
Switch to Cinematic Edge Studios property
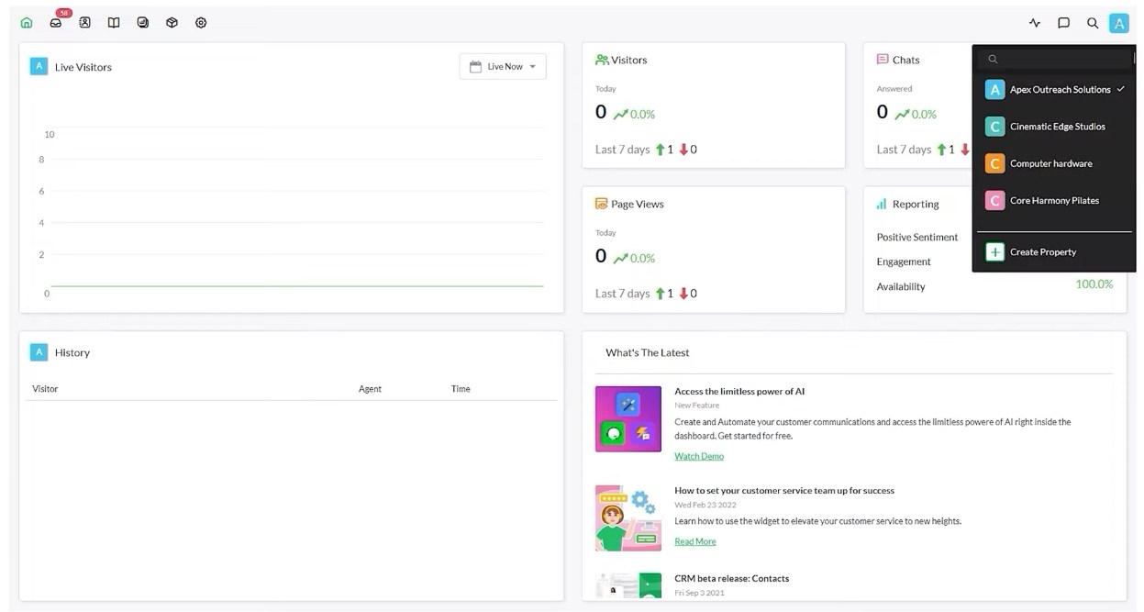(x=1057, y=127)
